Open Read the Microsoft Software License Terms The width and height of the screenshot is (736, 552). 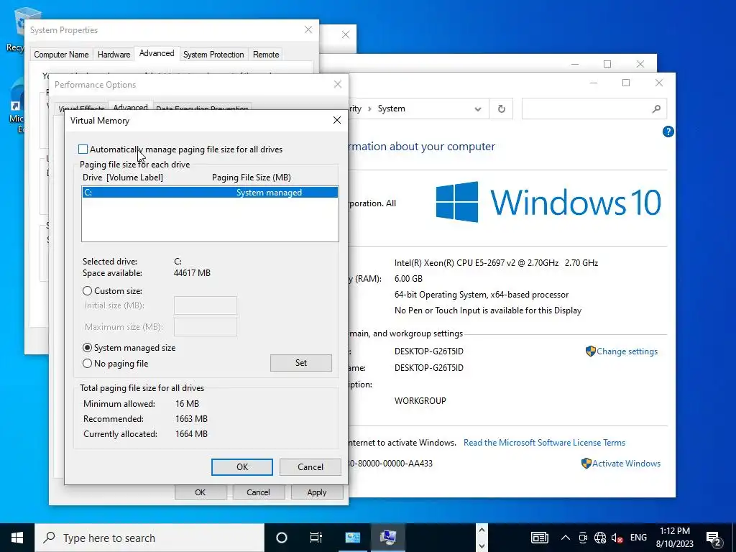coord(545,443)
